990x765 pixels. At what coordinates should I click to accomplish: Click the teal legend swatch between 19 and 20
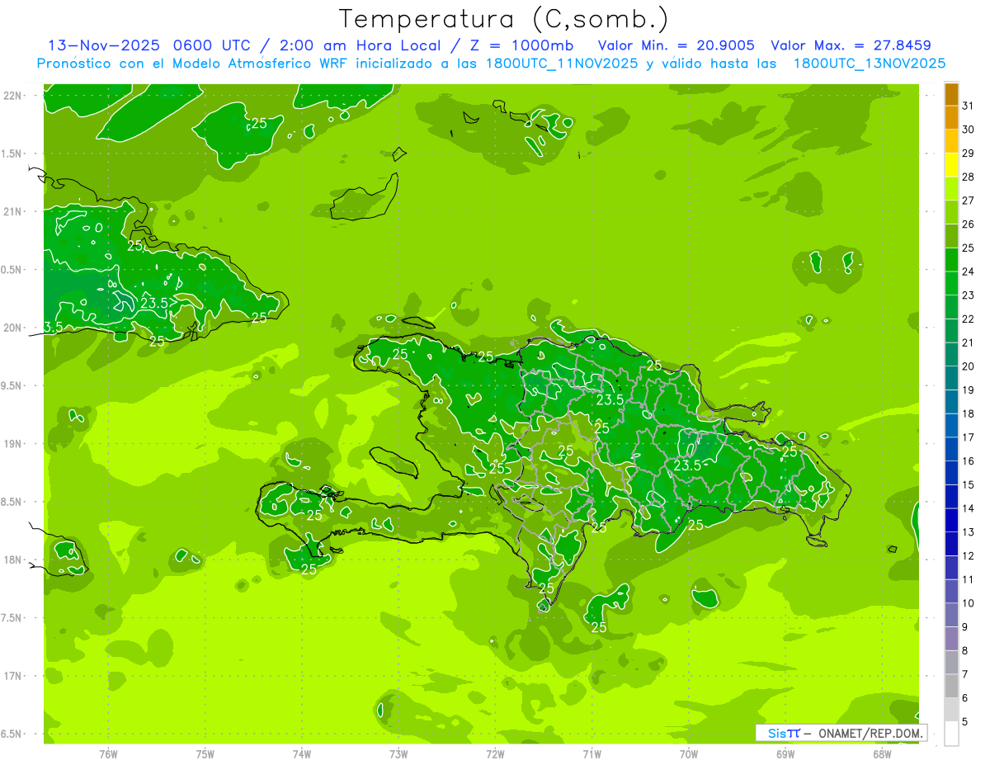[x=951, y=378]
